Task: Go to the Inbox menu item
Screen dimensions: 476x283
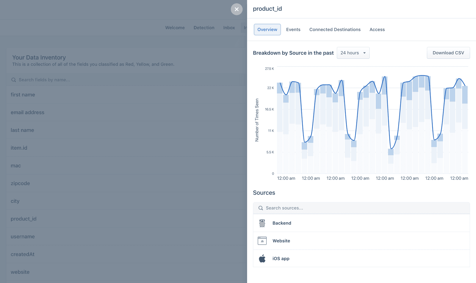Action: coord(229,27)
